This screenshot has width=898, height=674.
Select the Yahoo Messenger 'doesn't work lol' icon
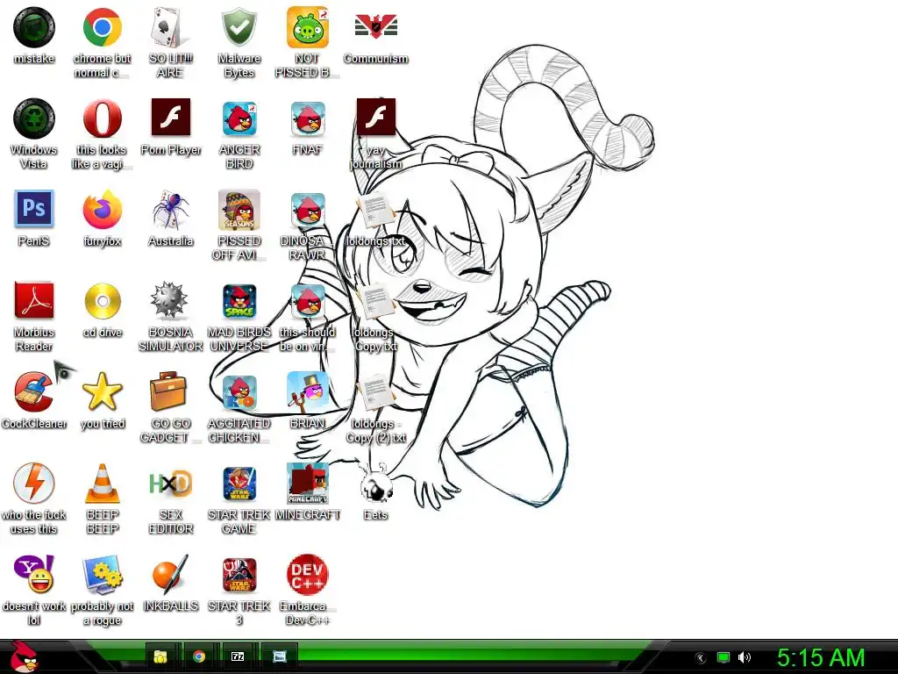click(34, 574)
